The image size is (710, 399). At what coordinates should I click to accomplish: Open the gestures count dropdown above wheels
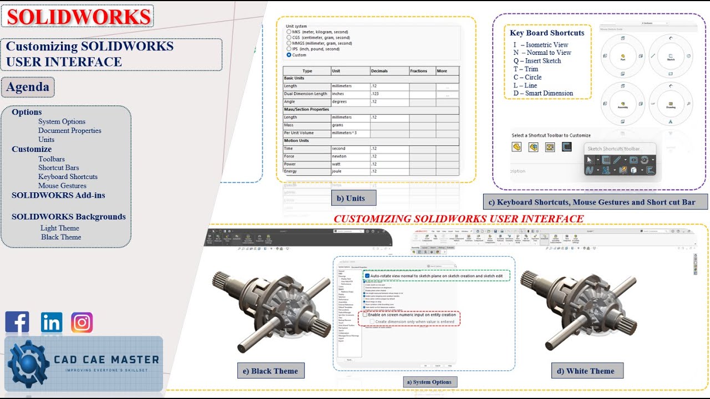655,23
